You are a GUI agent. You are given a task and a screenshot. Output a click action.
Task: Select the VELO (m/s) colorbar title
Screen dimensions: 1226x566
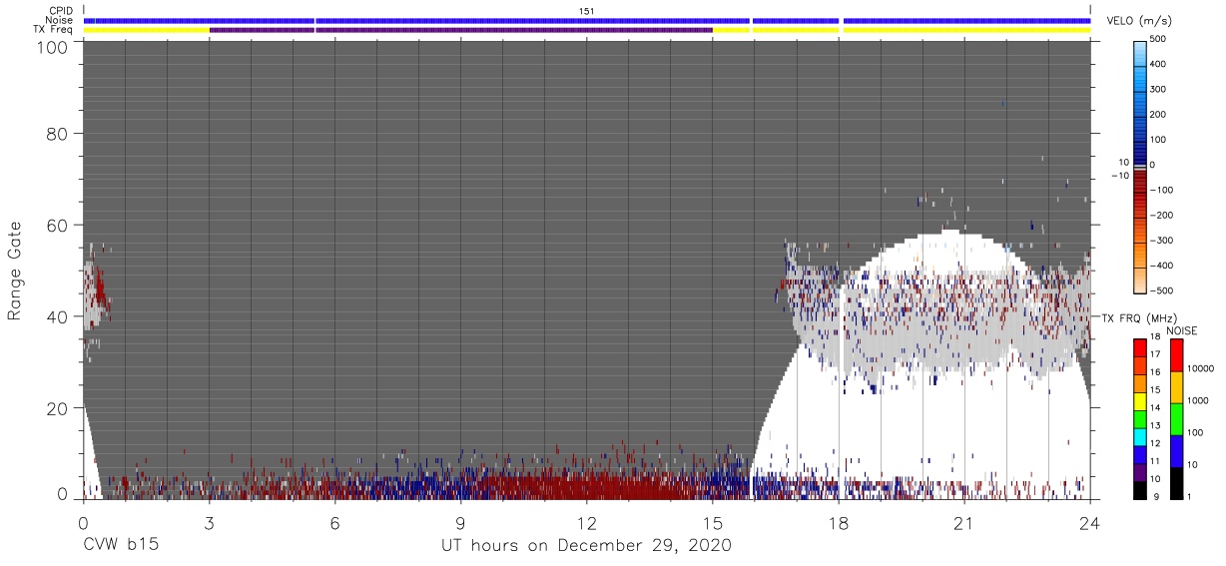(x=1137, y=22)
